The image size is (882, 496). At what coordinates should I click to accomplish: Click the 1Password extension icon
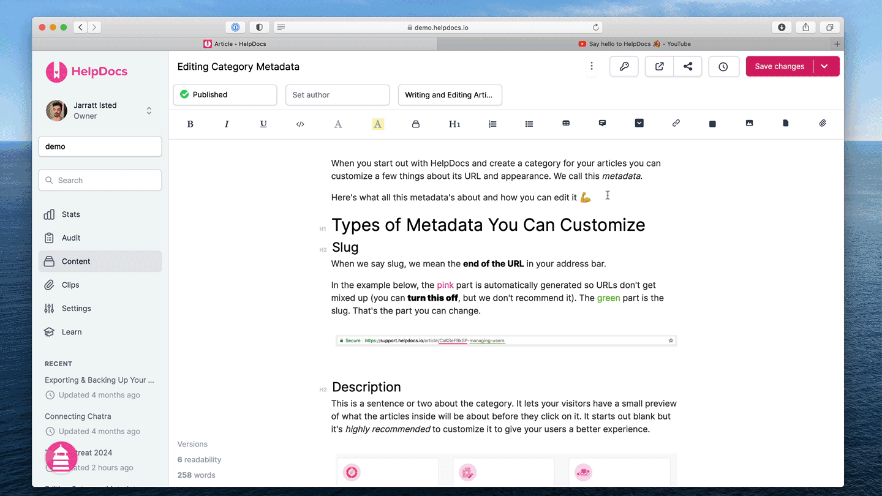point(235,27)
